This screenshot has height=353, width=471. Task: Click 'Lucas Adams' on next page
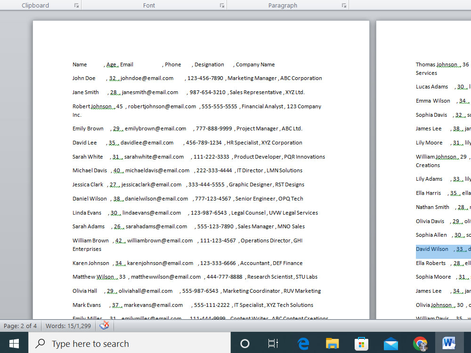click(431, 87)
